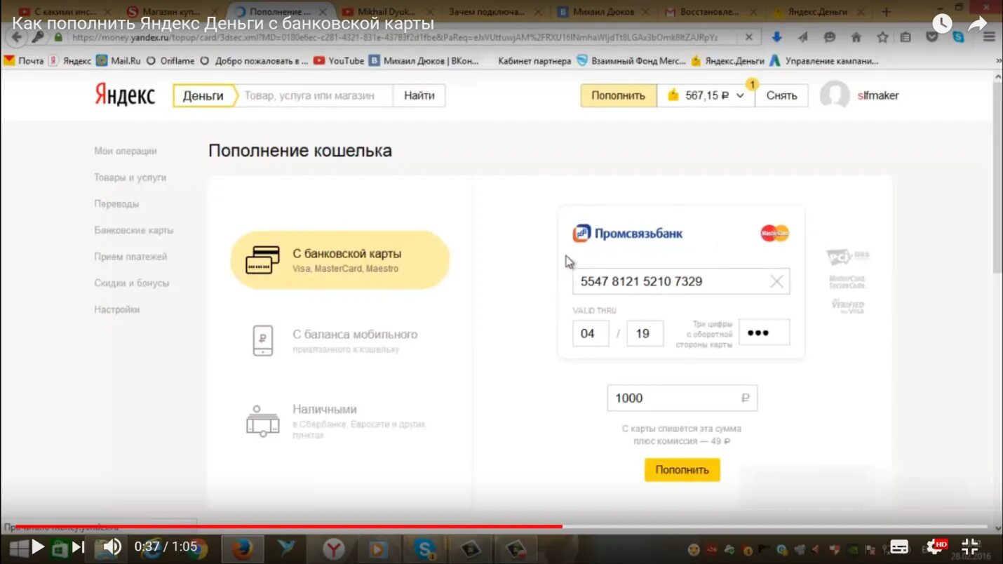Clear card number with the X icon
The width and height of the screenshot is (1003, 564).
click(776, 281)
